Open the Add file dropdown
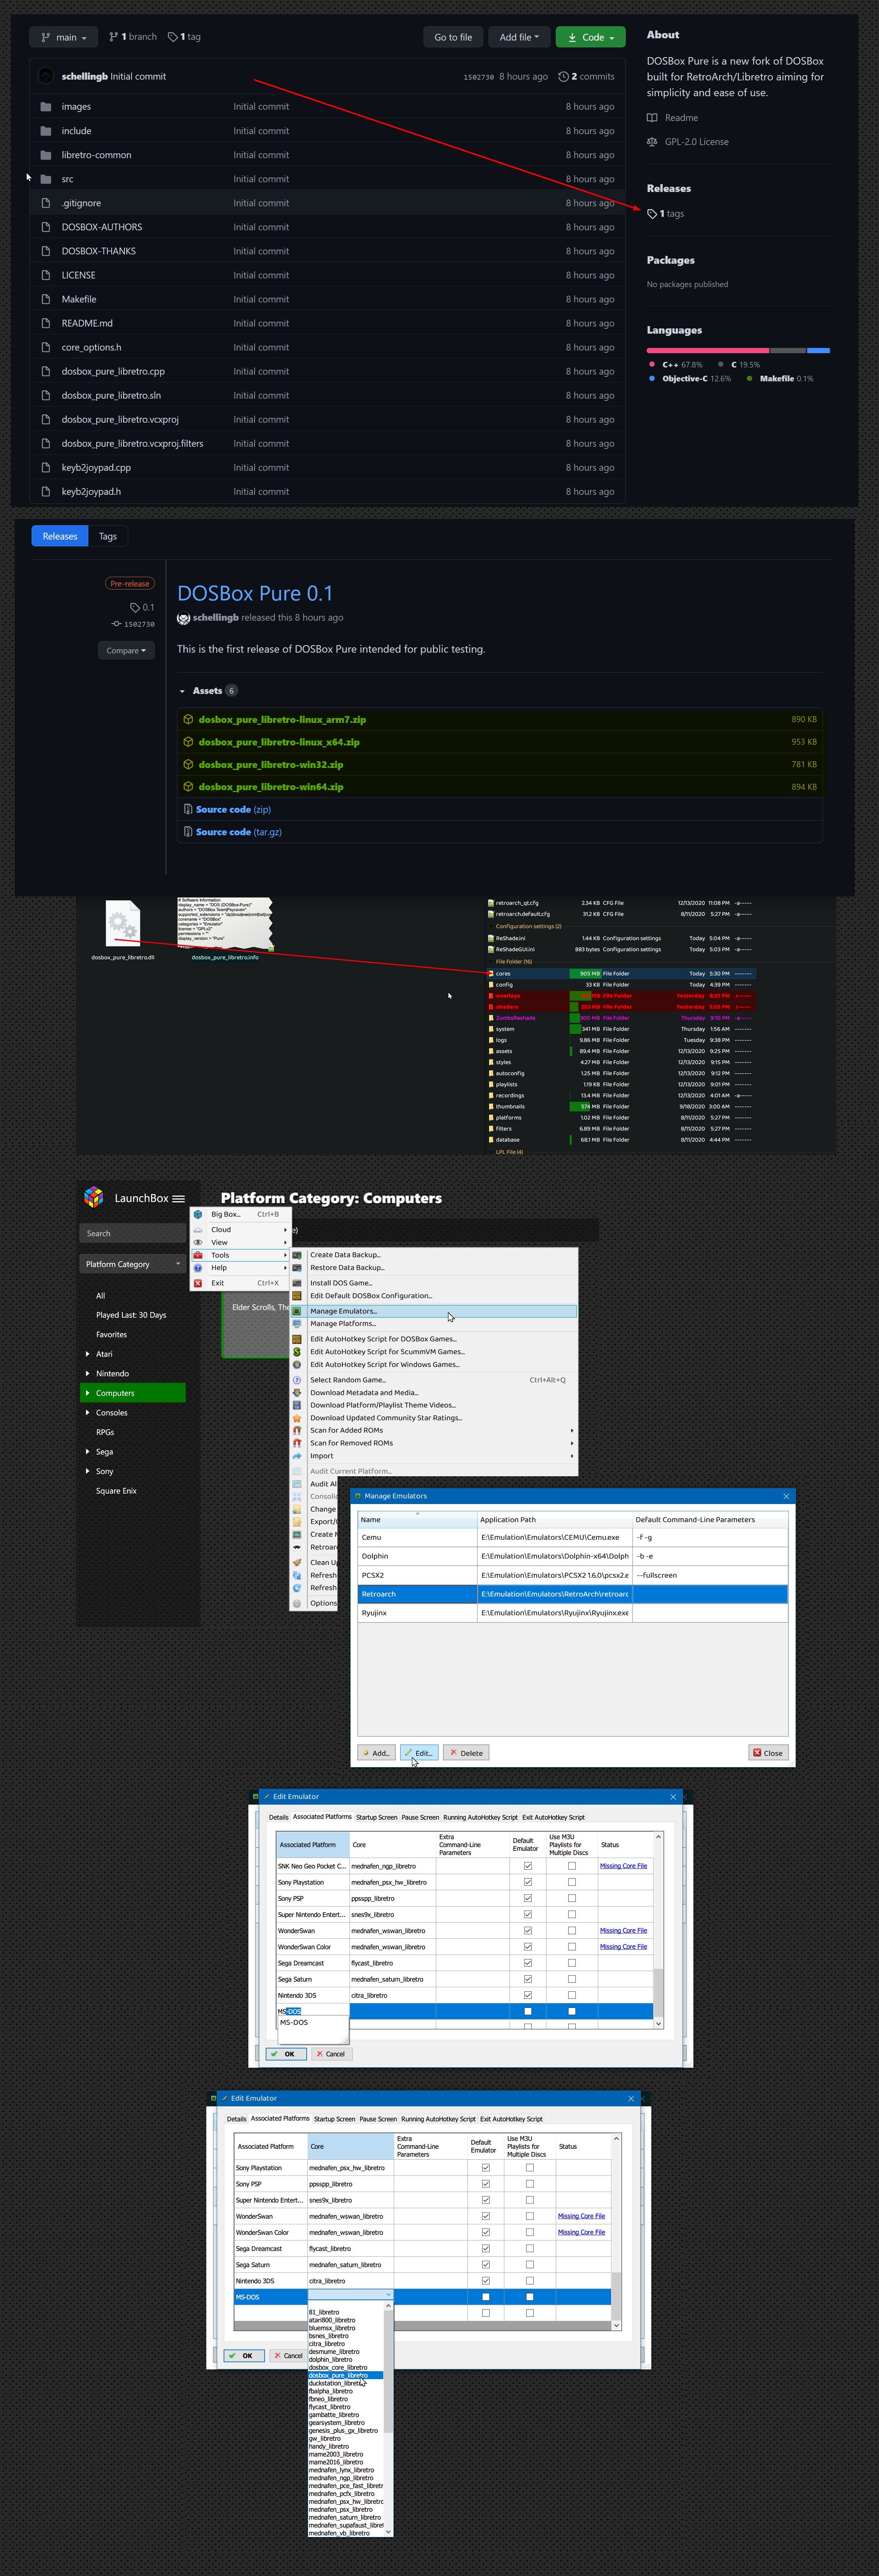This screenshot has width=879, height=2576. (519, 37)
